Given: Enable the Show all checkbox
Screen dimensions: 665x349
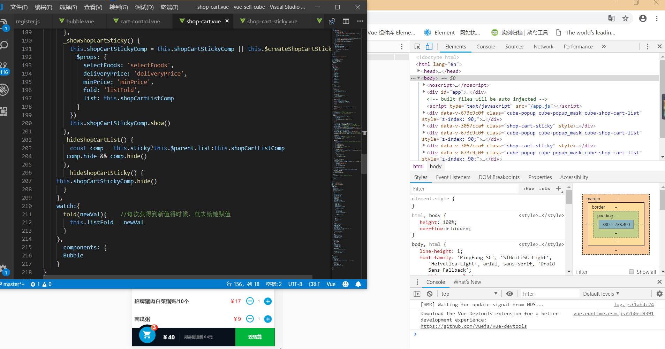Looking at the screenshot, I should (631, 272).
